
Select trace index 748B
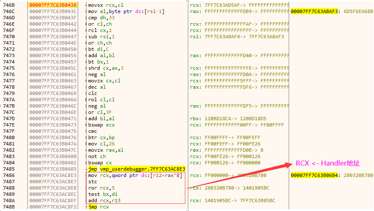(x=9, y=207)
